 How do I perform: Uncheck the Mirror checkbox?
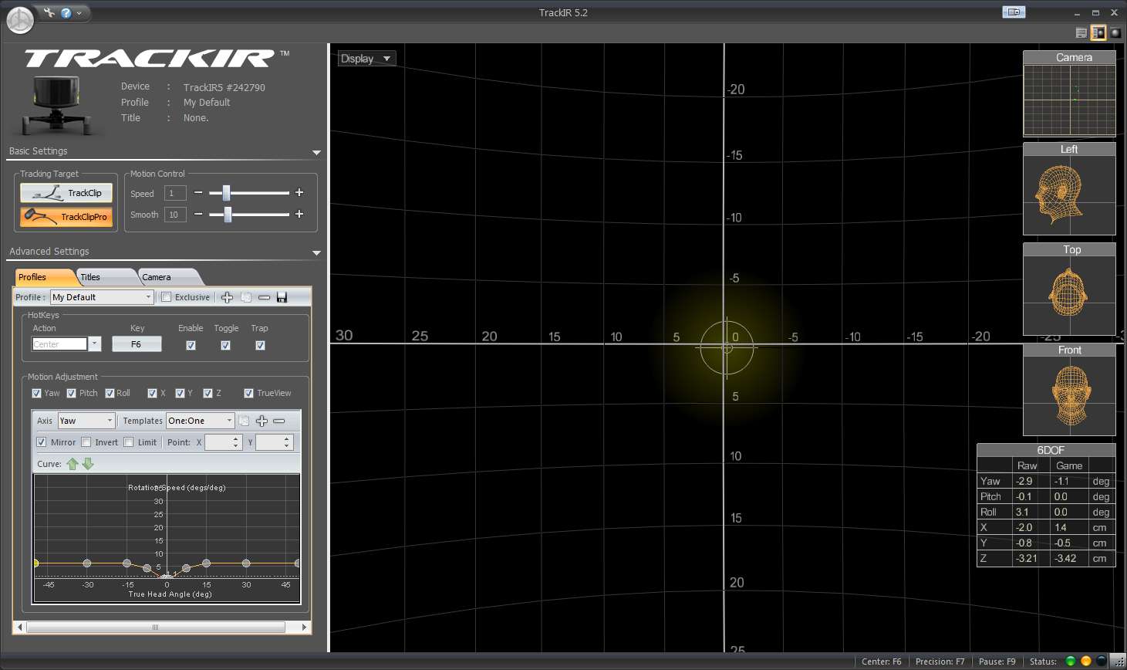click(x=41, y=442)
